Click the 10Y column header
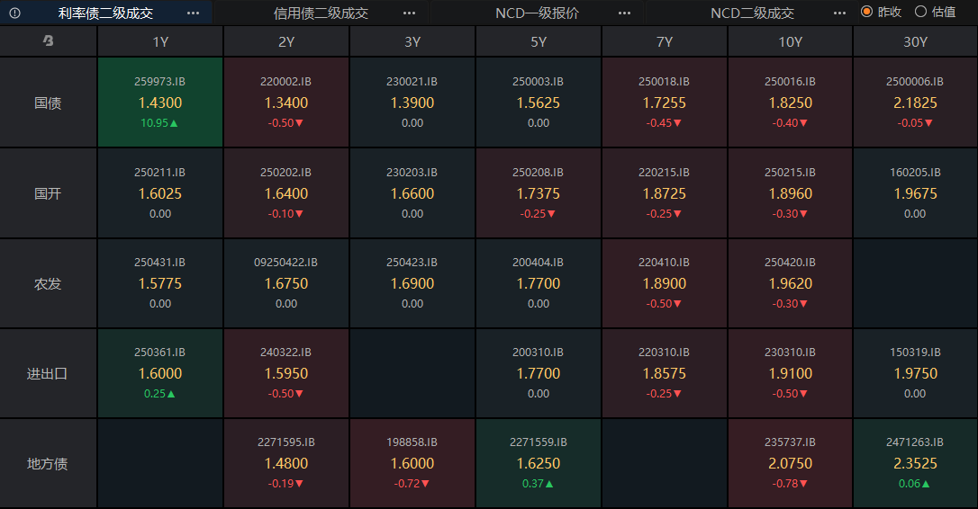Image resolution: width=978 pixels, height=509 pixels. pyautogui.click(x=790, y=41)
